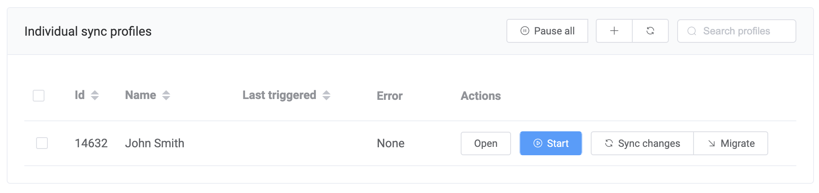Click the Last triggered column header

(279, 96)
